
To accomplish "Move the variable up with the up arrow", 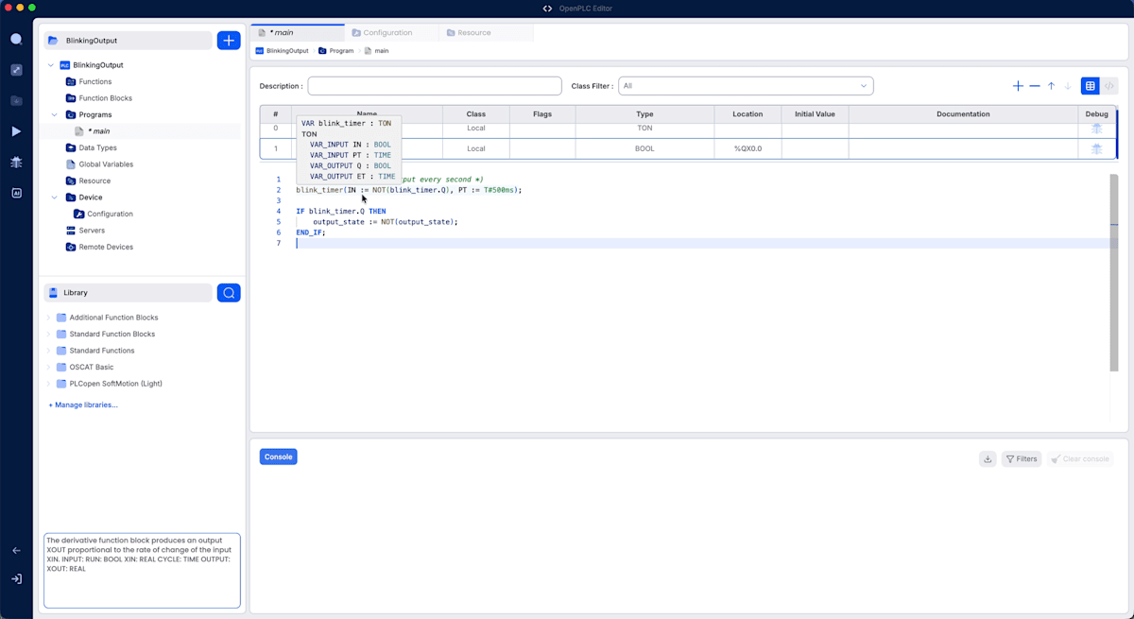I will (x=1051, y=86).
